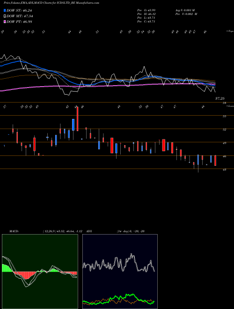
Task: Click the 38 price axis label
Action: click(x=224, y=103)
